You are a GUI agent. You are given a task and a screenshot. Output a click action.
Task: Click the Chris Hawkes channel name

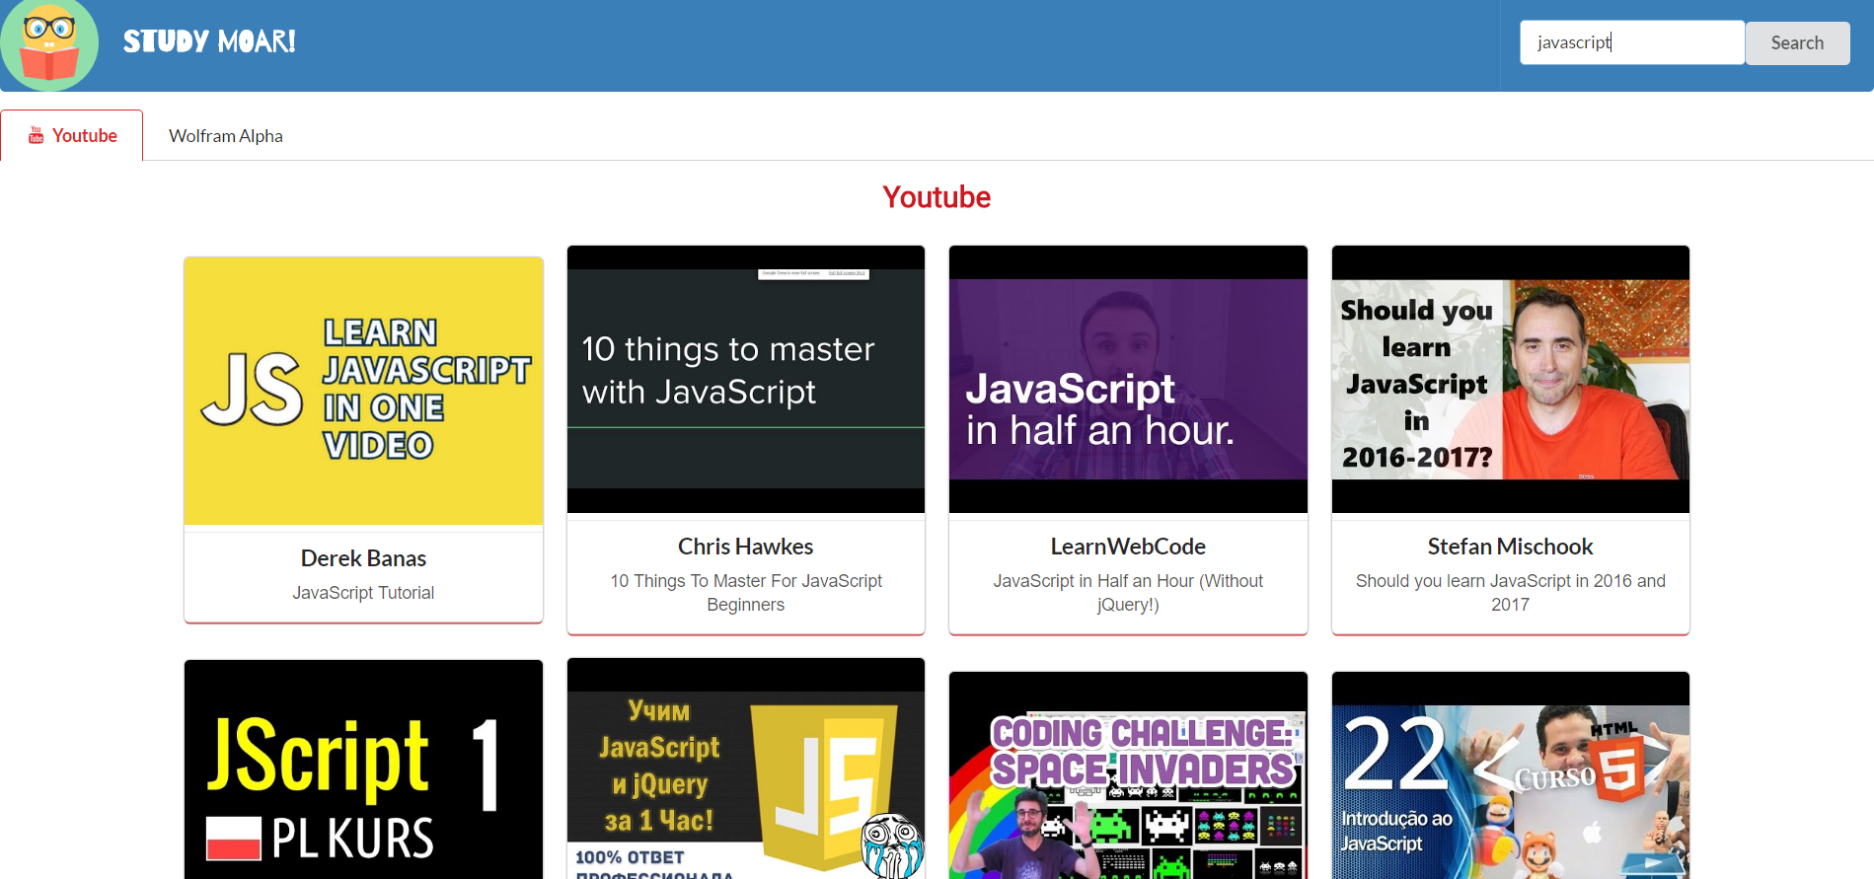click(x=746, y=547)
